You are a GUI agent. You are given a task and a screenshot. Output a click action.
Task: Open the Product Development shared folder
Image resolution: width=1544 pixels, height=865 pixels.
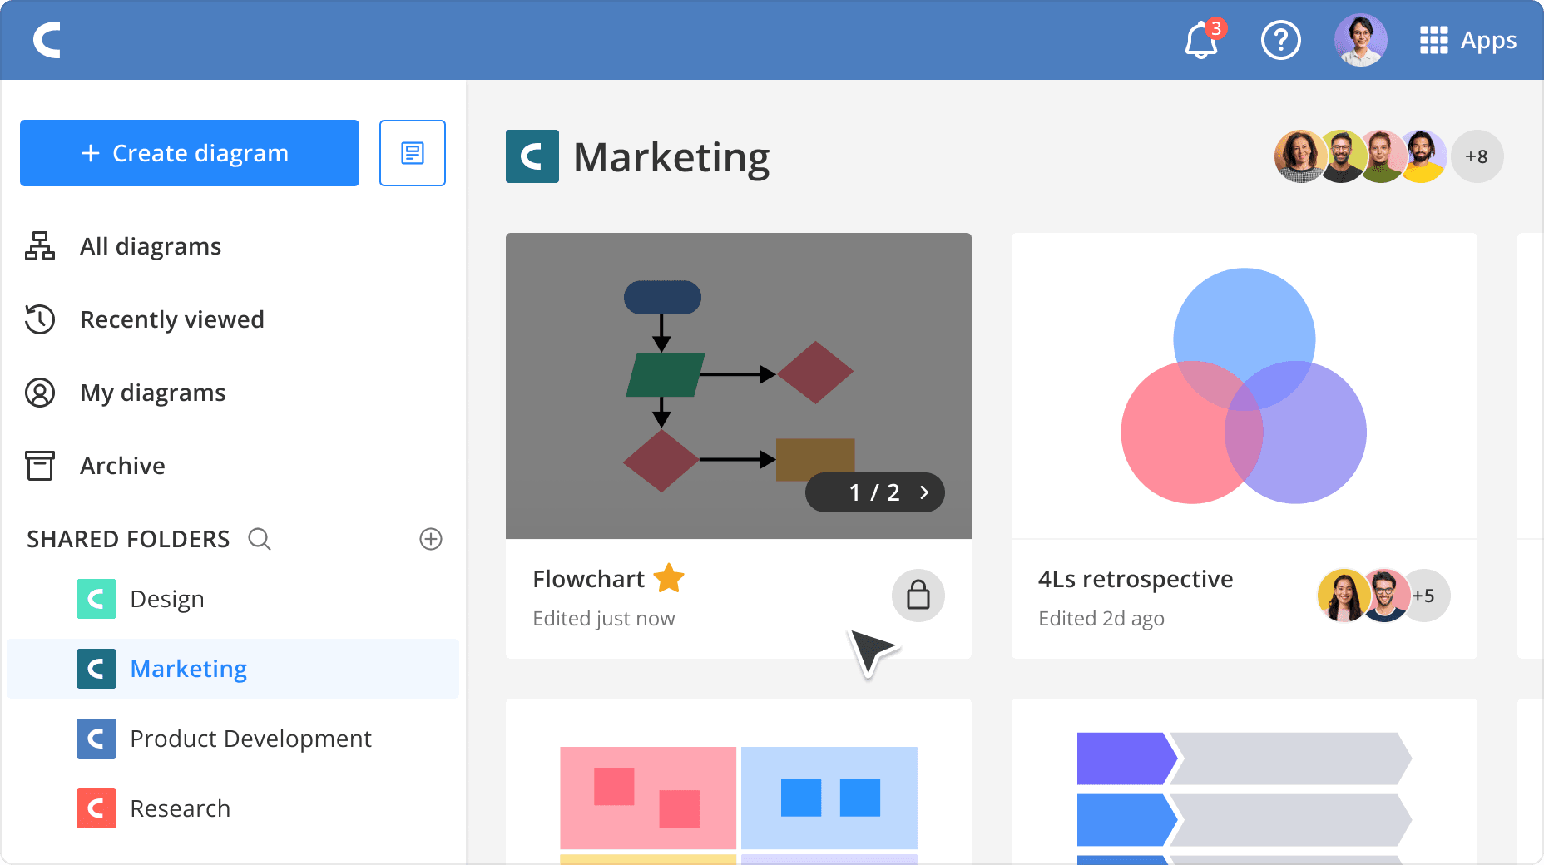[250, 739]
